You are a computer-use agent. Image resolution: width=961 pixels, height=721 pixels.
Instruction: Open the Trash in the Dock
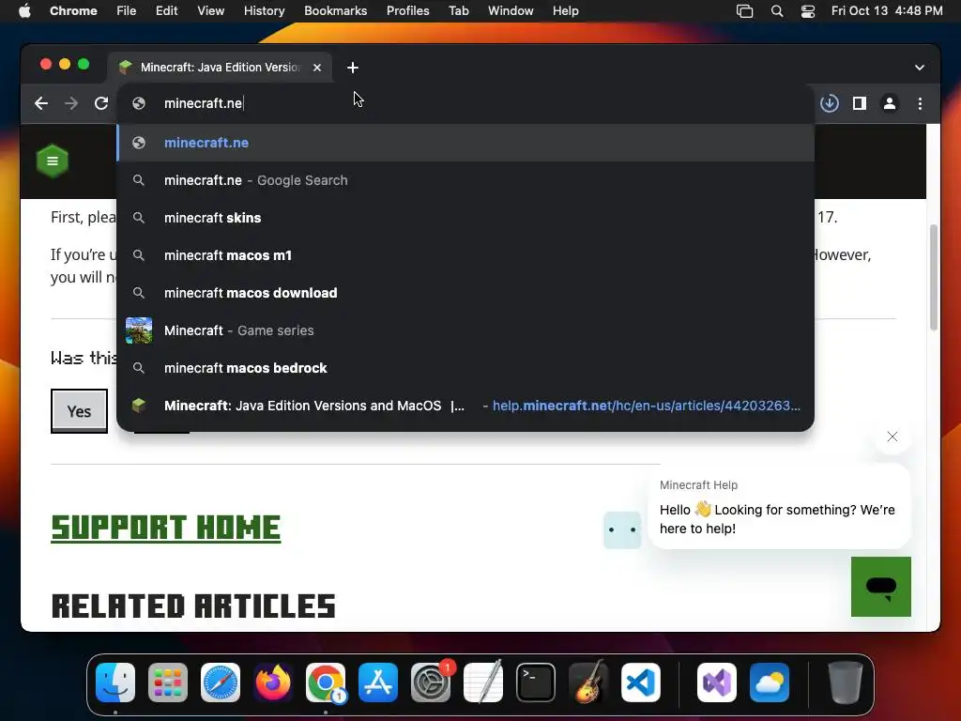846,683
